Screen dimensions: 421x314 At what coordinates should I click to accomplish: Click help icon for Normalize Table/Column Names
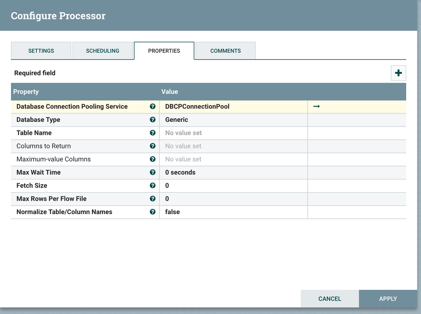click(x=153, y=212)
